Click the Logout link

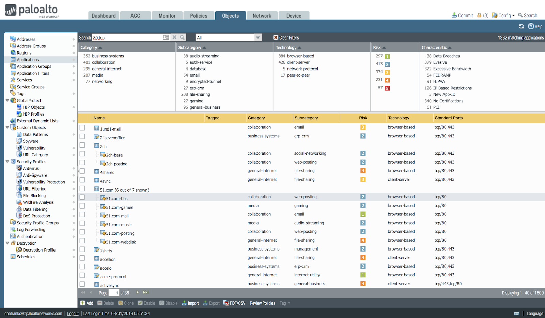point(73,313)
